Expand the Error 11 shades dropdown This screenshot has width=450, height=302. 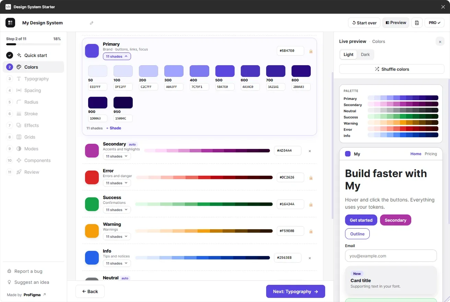tap(117, 183)
